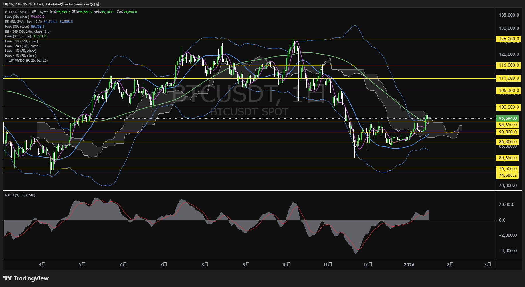Click the HMA (80, close) indicator label
This screenshot has width=525, height=287.
[17, 27]
